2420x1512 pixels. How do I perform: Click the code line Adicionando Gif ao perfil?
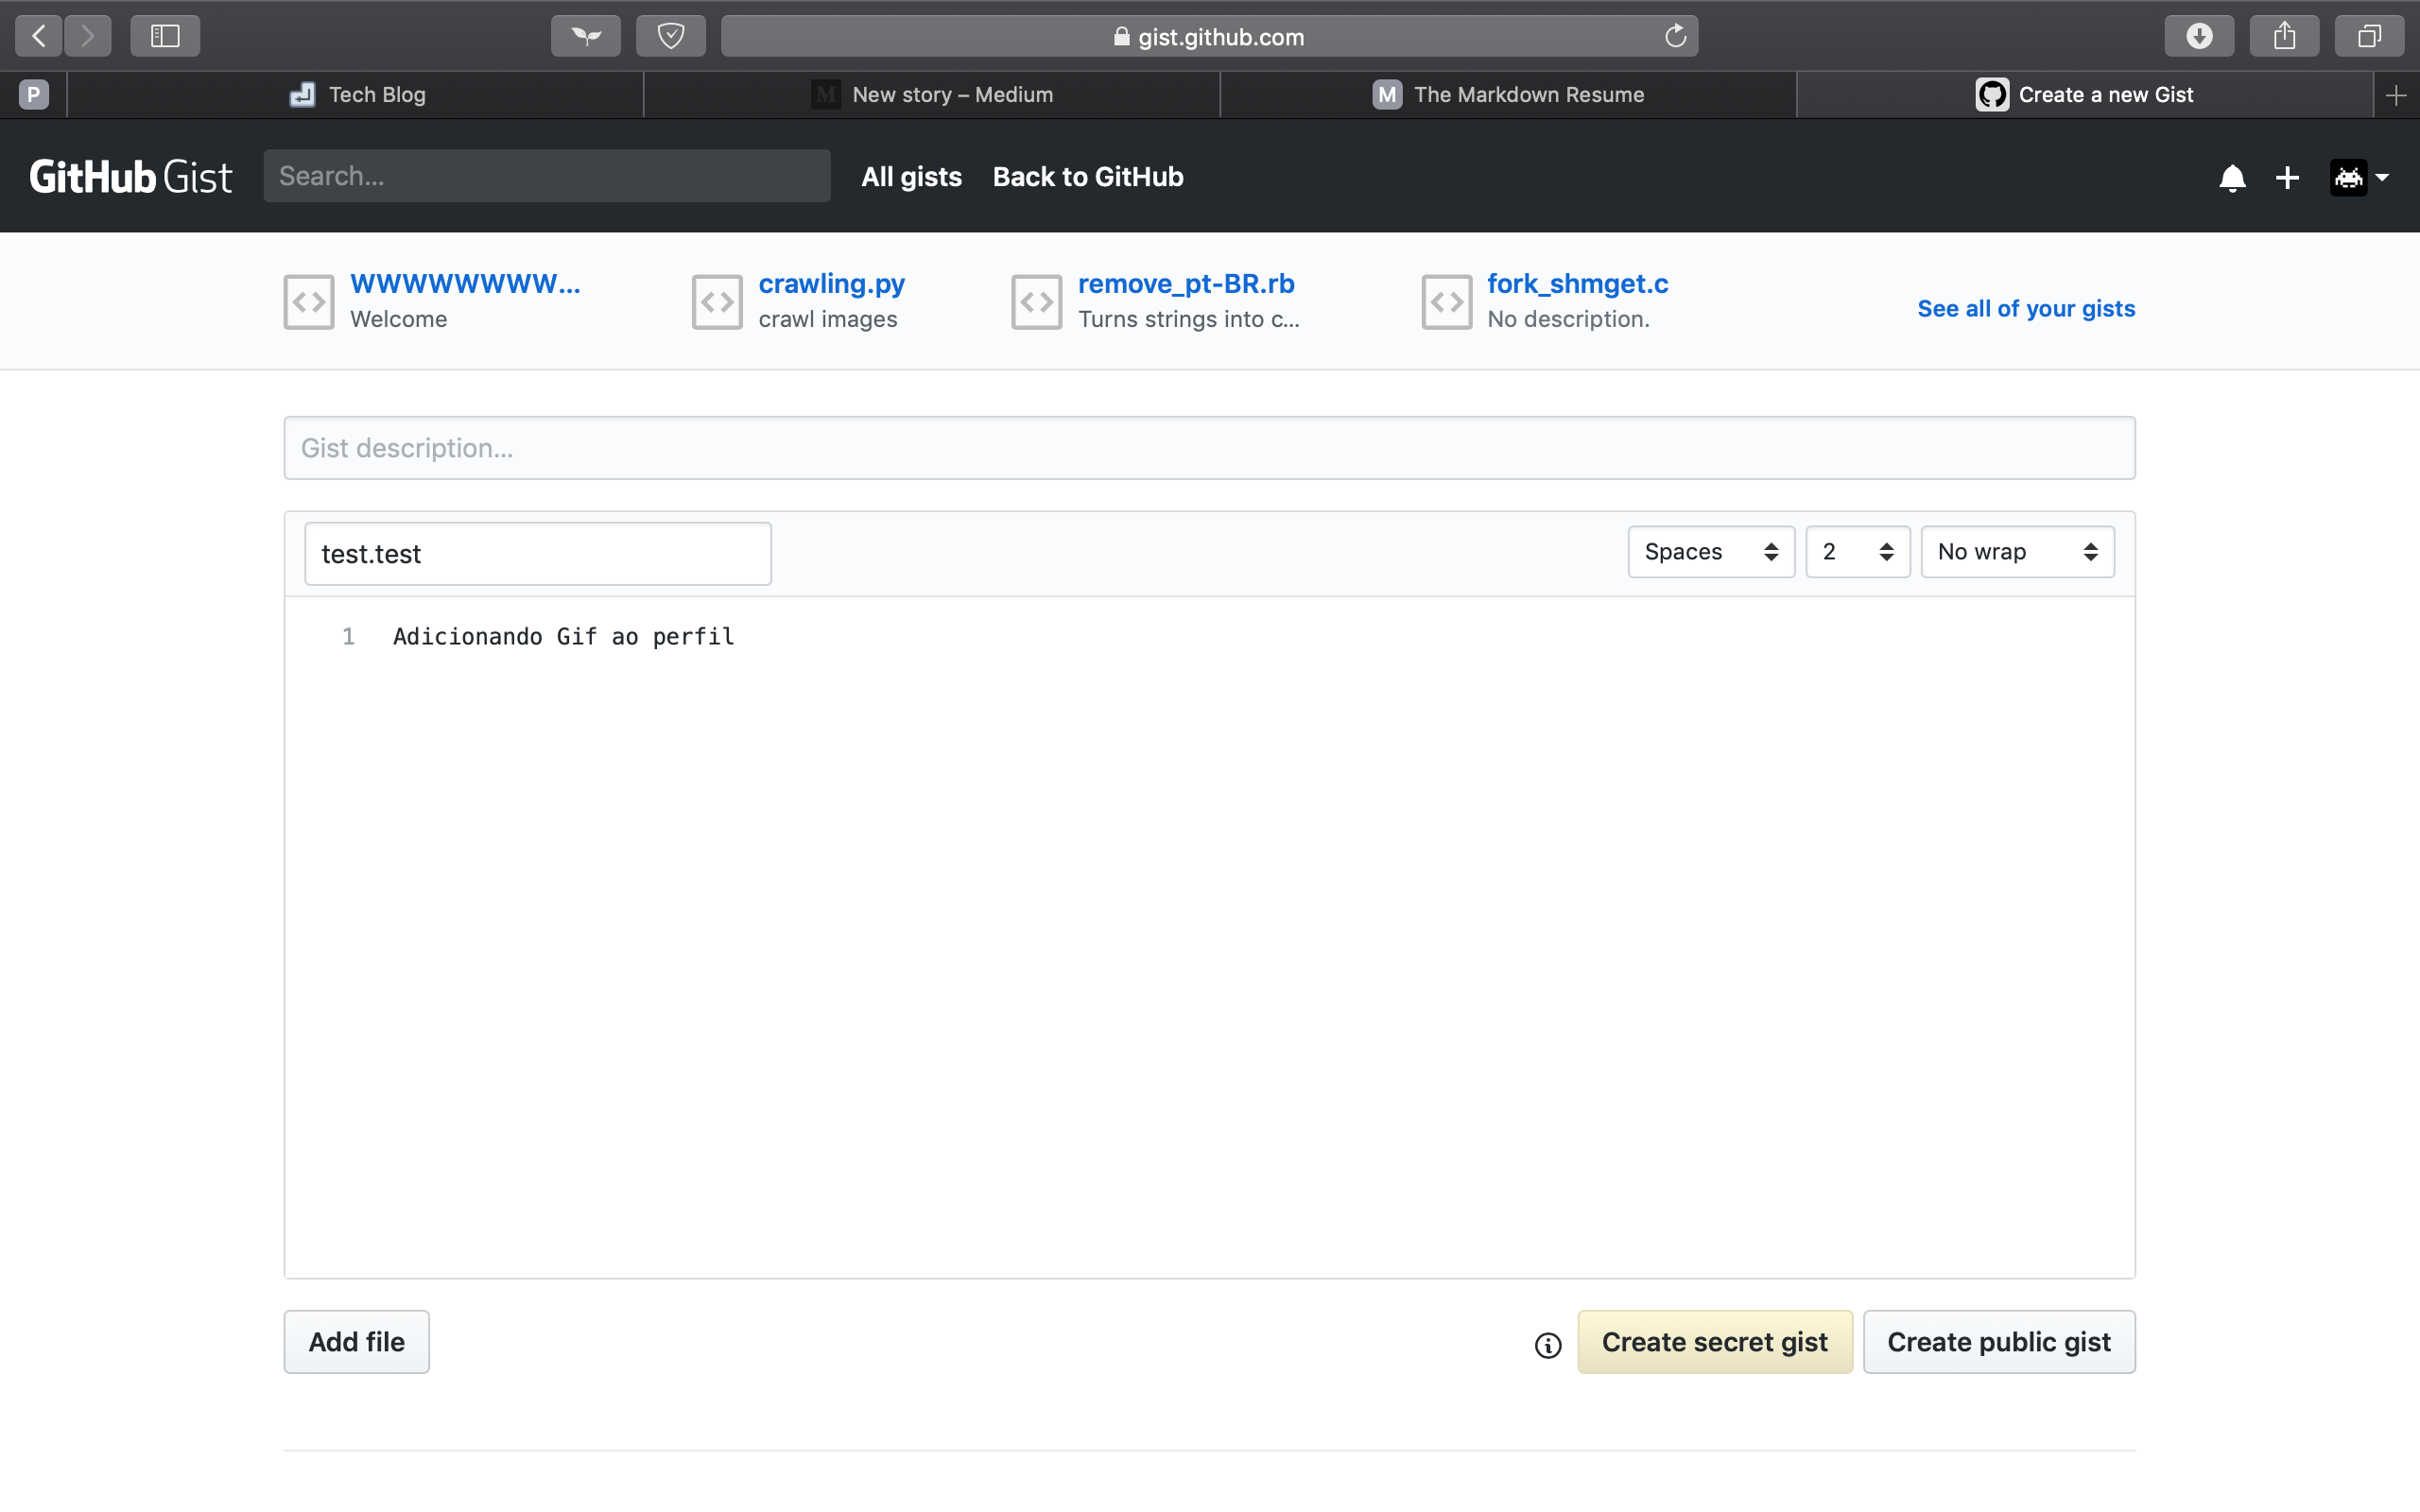[x=563, y=637]
